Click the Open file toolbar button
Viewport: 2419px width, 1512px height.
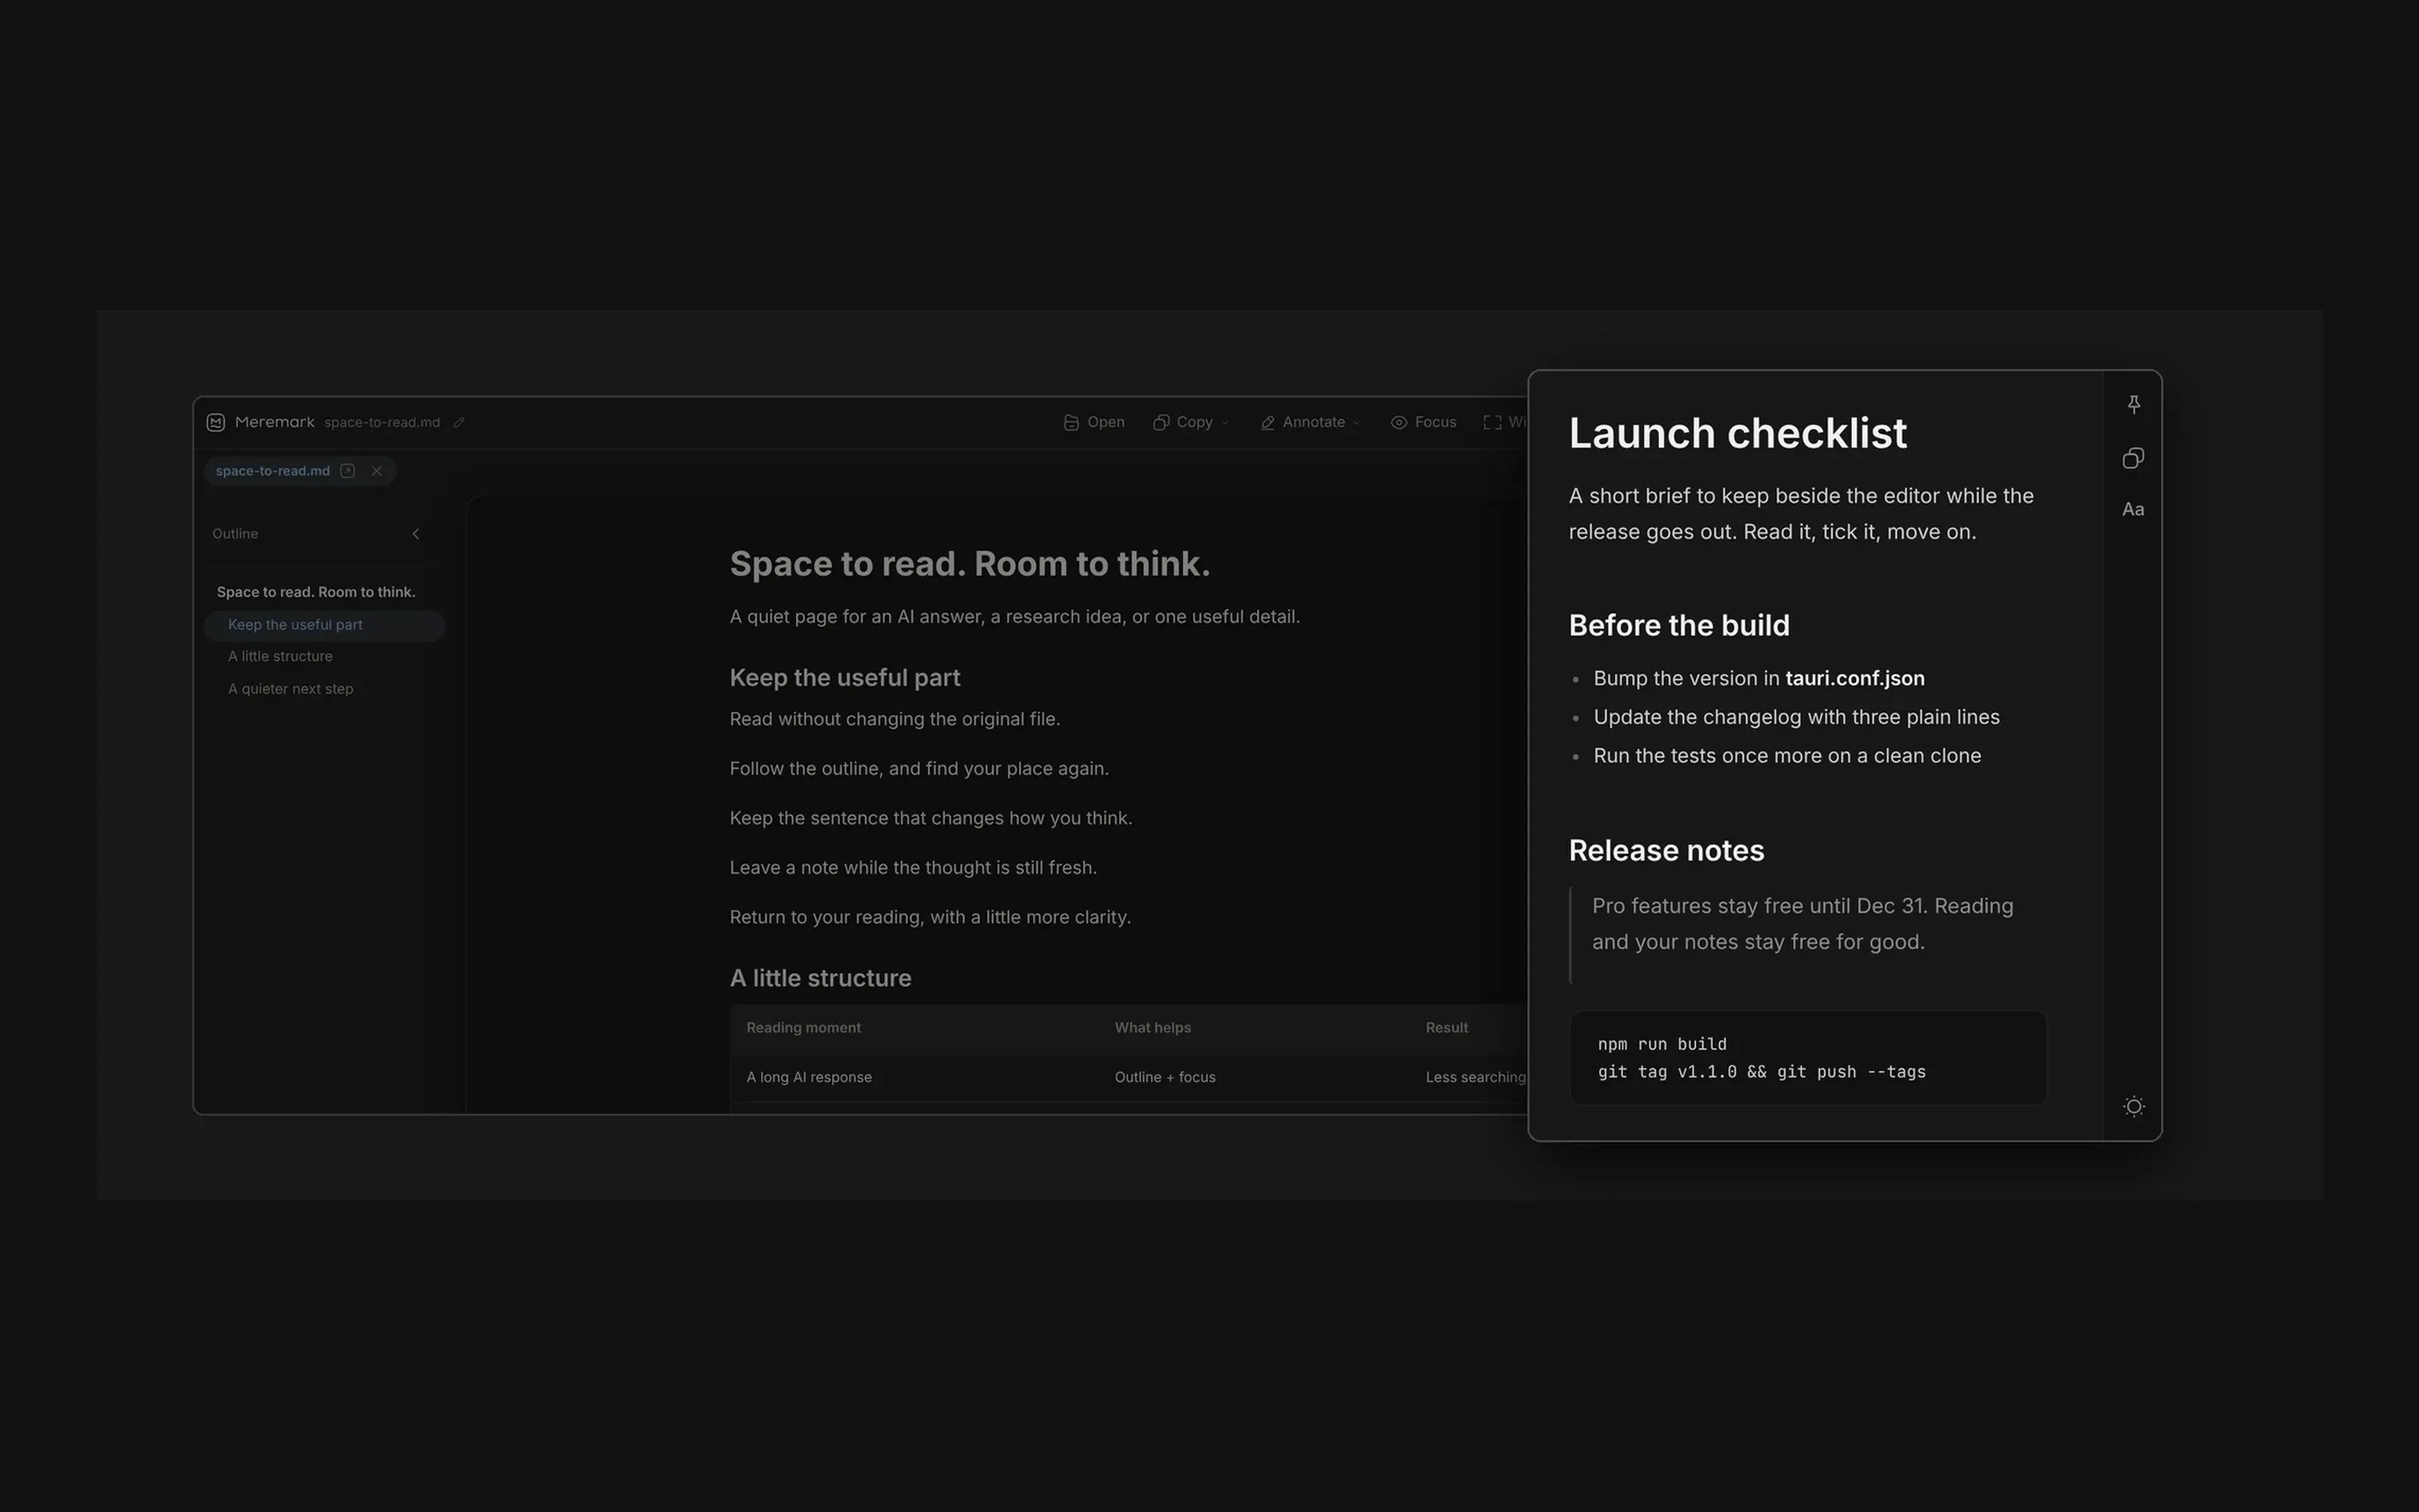1094,422
